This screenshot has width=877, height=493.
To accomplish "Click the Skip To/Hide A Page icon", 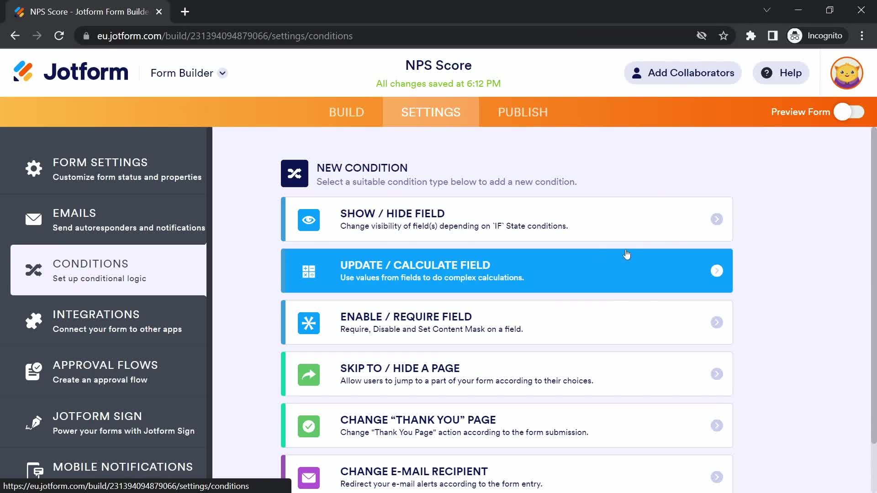I will pyautogui.click(x=309, y=374).
